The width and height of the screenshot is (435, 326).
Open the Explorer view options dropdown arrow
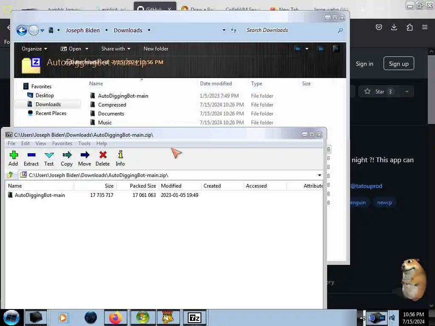click(x=307, y=49)
